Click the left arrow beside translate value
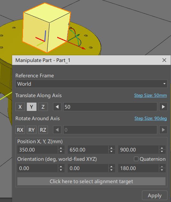The width and height of the screenshot is (171, 202). pos(57,107)
